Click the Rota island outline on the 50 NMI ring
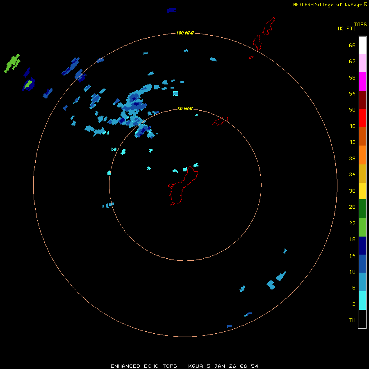The image size is (369, 369). coord(220,121)
